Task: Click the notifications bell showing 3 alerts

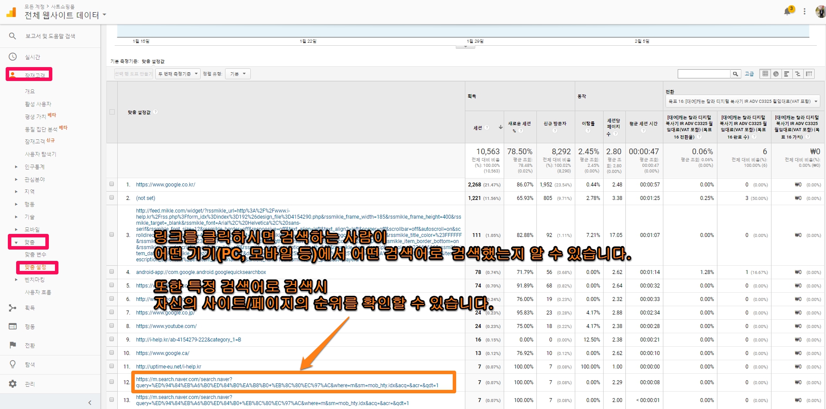Action: click(x=788, y=11)
